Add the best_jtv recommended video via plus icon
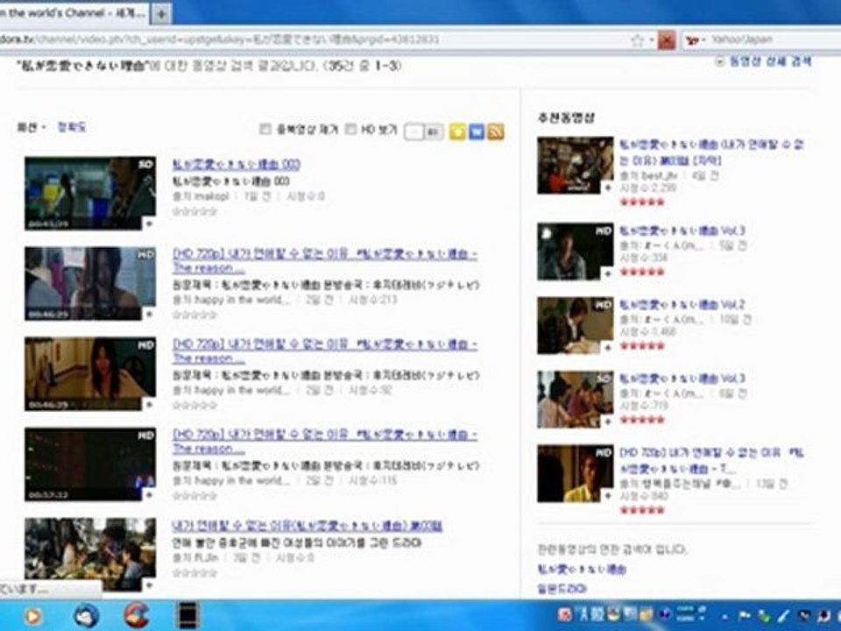 tap(607, 188)
